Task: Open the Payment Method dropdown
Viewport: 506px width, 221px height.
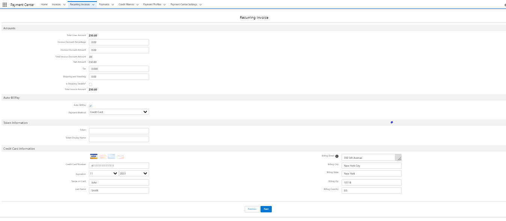Action: 119,112
